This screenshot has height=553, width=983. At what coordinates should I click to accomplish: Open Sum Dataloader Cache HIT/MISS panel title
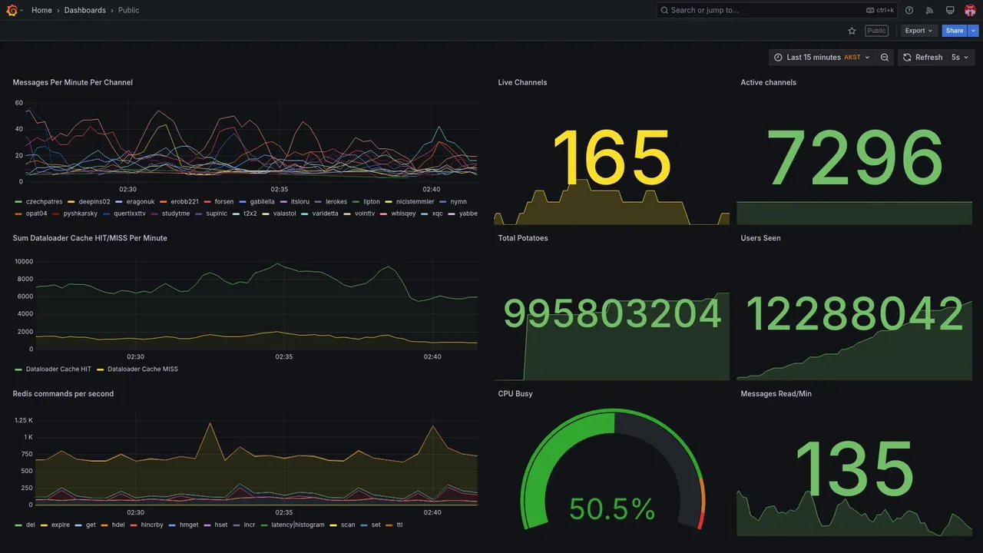pyautogui.click(x=90, y=238)
